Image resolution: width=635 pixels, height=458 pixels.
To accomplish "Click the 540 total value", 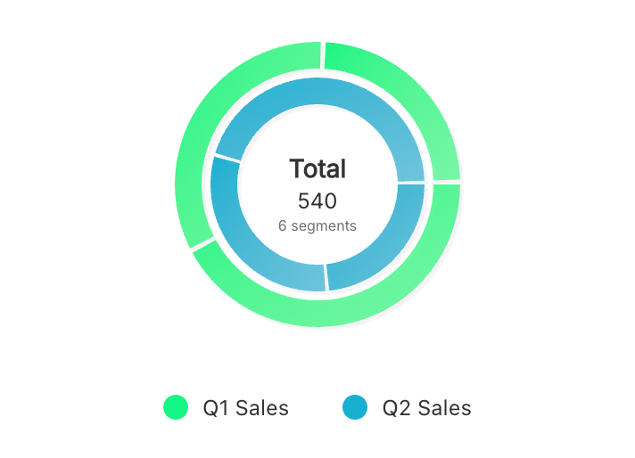I will tap(317, 200).
